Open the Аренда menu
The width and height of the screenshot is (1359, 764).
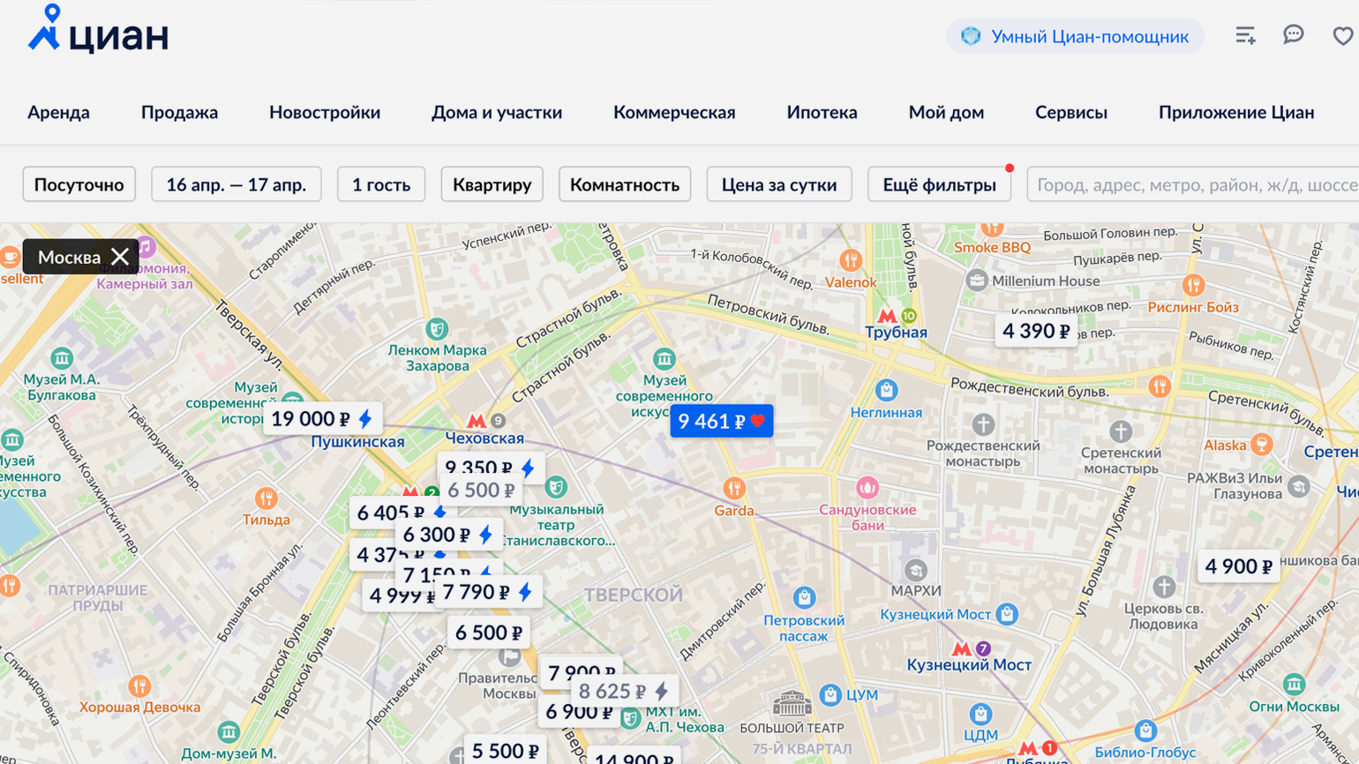[x=58, y=112]
